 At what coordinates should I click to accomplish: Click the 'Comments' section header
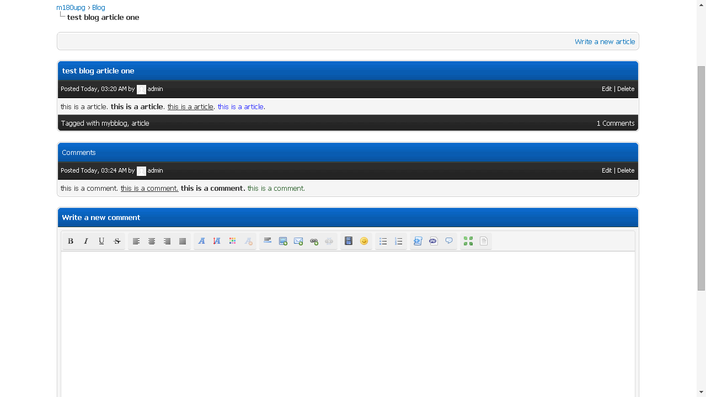point(79,152)
